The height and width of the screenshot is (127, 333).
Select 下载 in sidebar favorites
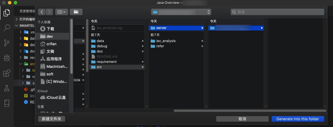[x=52, y=29]
